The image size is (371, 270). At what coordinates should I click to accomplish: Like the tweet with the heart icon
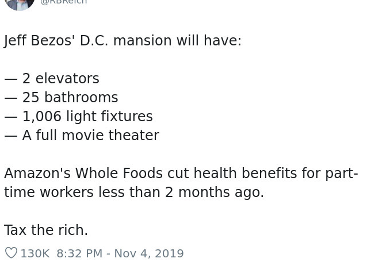coord(11,253)
